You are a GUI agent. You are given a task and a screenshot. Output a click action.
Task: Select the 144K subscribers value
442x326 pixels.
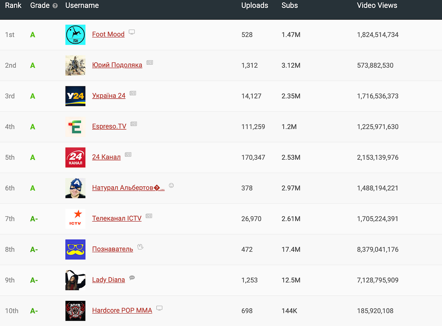(289, 311)
